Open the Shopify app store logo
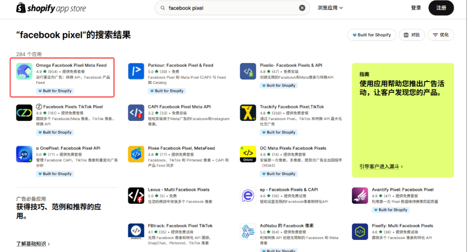Screen dimensions: 467x252 (51, 8)
